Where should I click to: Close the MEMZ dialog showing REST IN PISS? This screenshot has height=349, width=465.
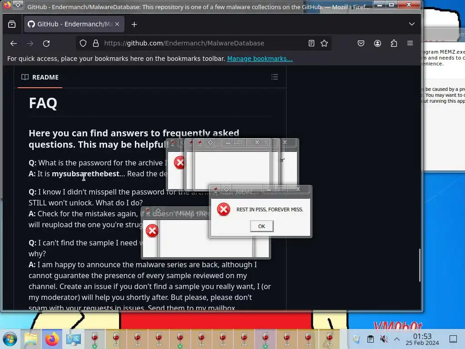(298, 189)
